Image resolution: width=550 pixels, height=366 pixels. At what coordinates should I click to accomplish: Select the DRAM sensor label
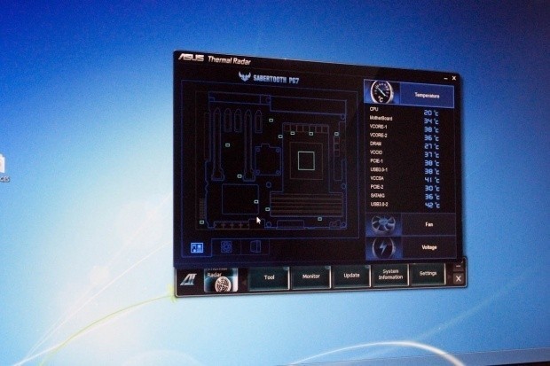375,144
